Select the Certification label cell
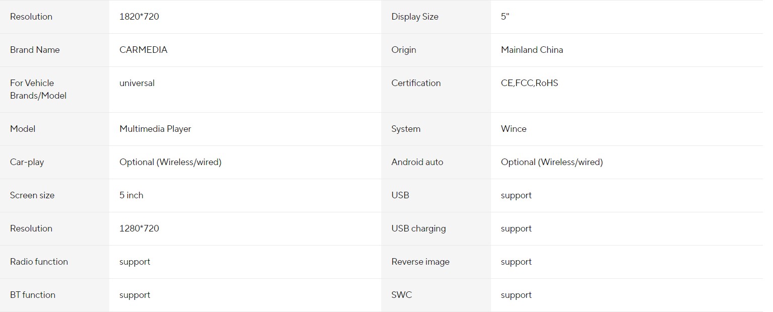The width and height of the screenshot is (773, 312). 436,90
